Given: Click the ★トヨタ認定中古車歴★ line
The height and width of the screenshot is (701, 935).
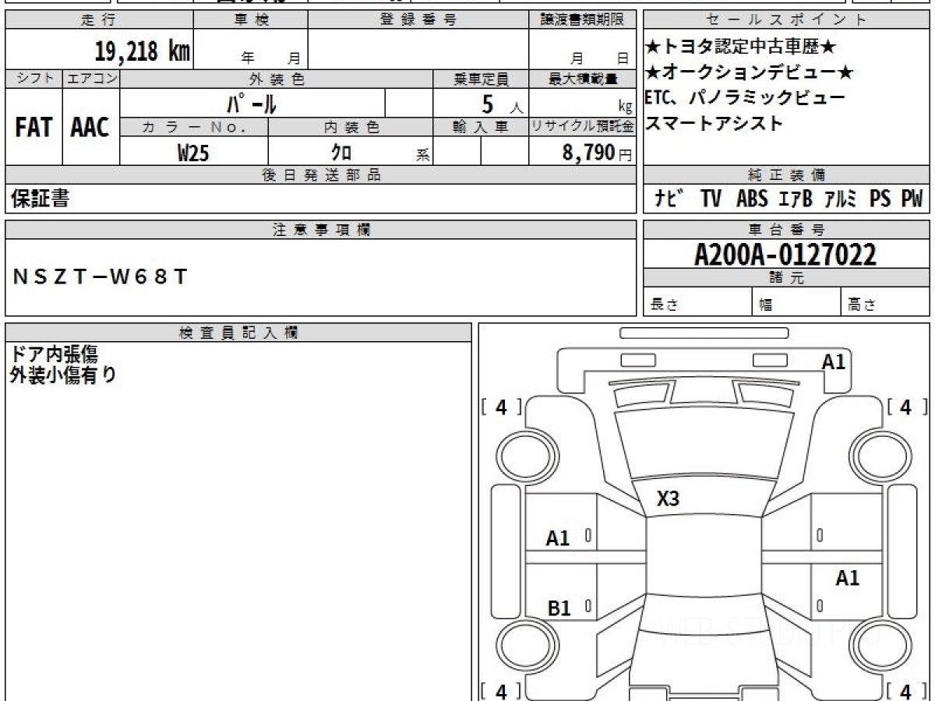Looking at the screenshot, I should click(741, 48).
